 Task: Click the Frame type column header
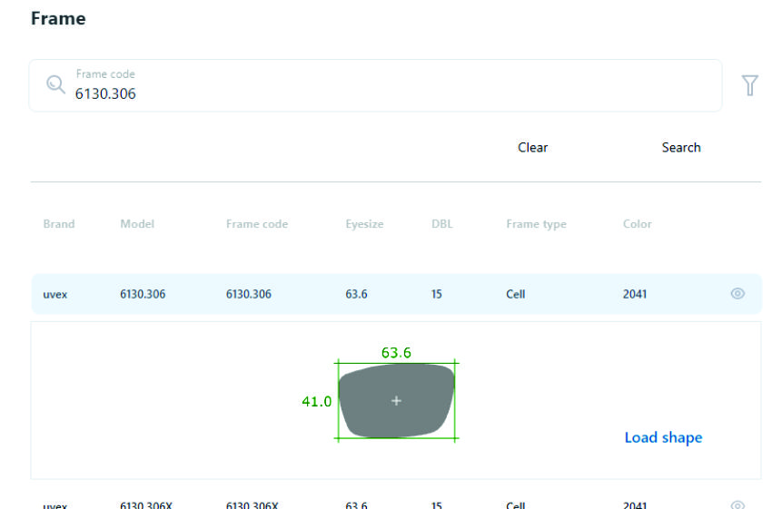536,224
